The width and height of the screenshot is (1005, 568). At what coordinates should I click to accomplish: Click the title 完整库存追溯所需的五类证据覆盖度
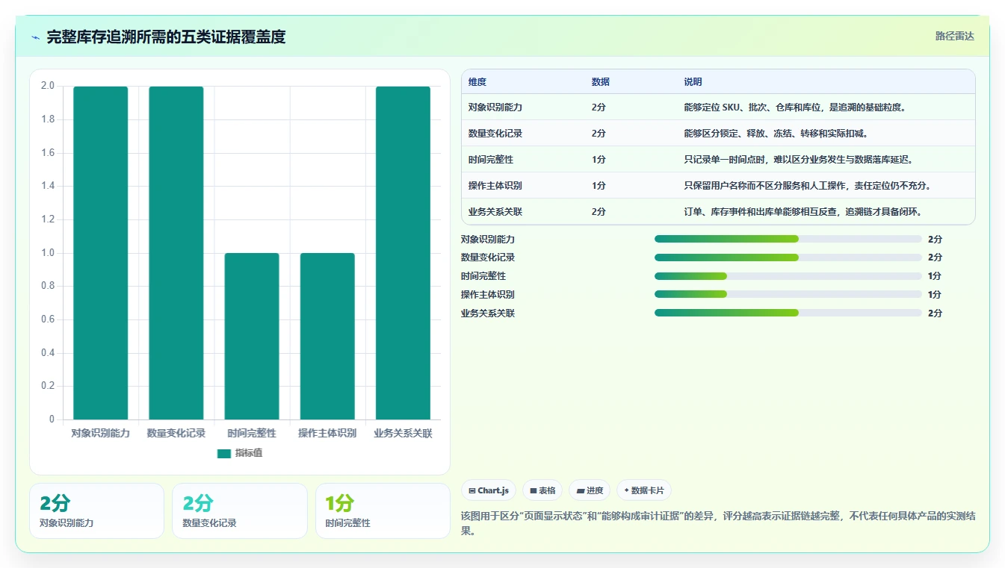[x=166, y=37]
